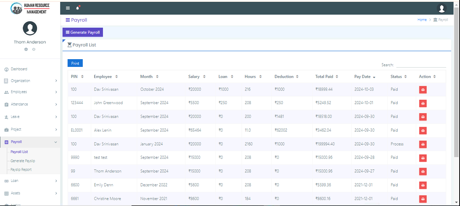The width and height of the screenshot is (460, 206).
Task: Print payslip for Alex Lenin row
Action: point(423,131)
